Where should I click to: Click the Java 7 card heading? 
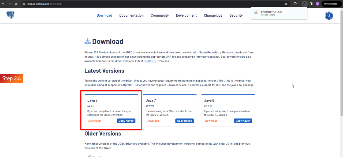(x=151, y=100)
